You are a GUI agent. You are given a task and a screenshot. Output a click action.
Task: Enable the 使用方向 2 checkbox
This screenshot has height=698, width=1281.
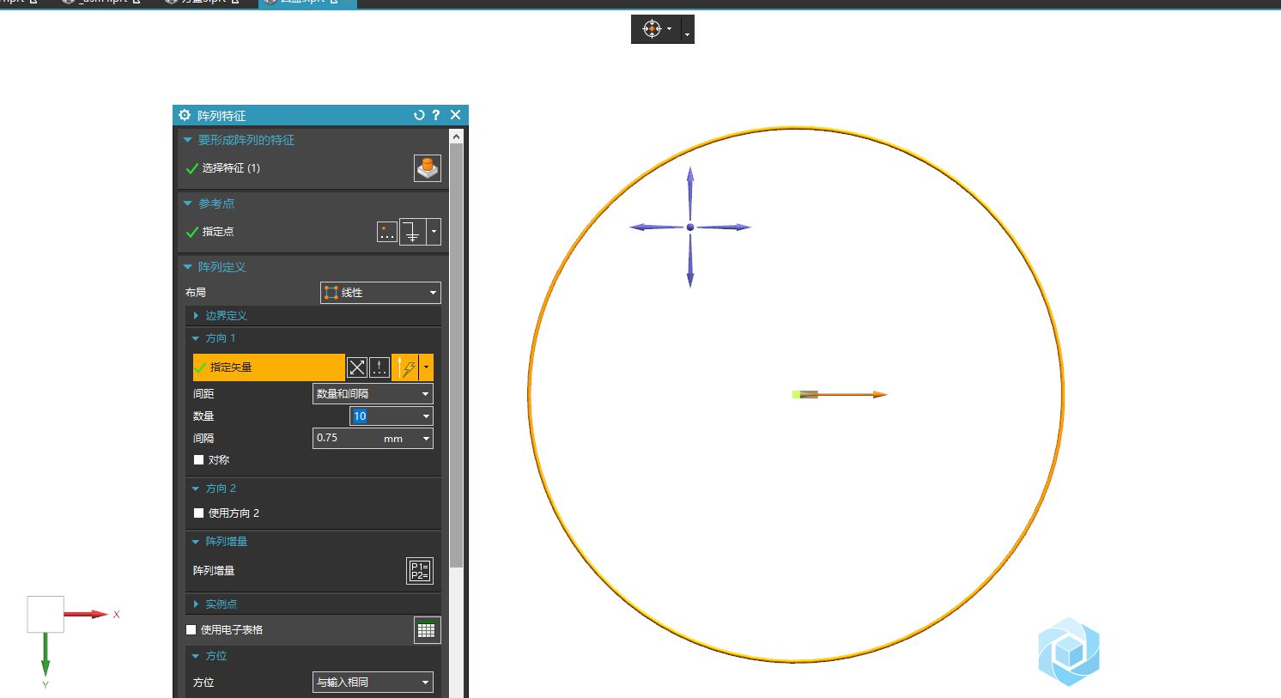[x=198, y=513]
